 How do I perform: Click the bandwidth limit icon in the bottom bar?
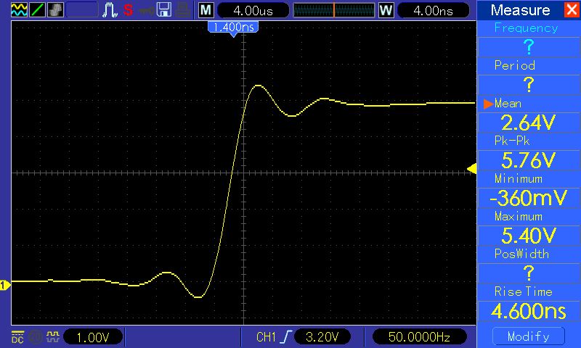tap(36, 337)
